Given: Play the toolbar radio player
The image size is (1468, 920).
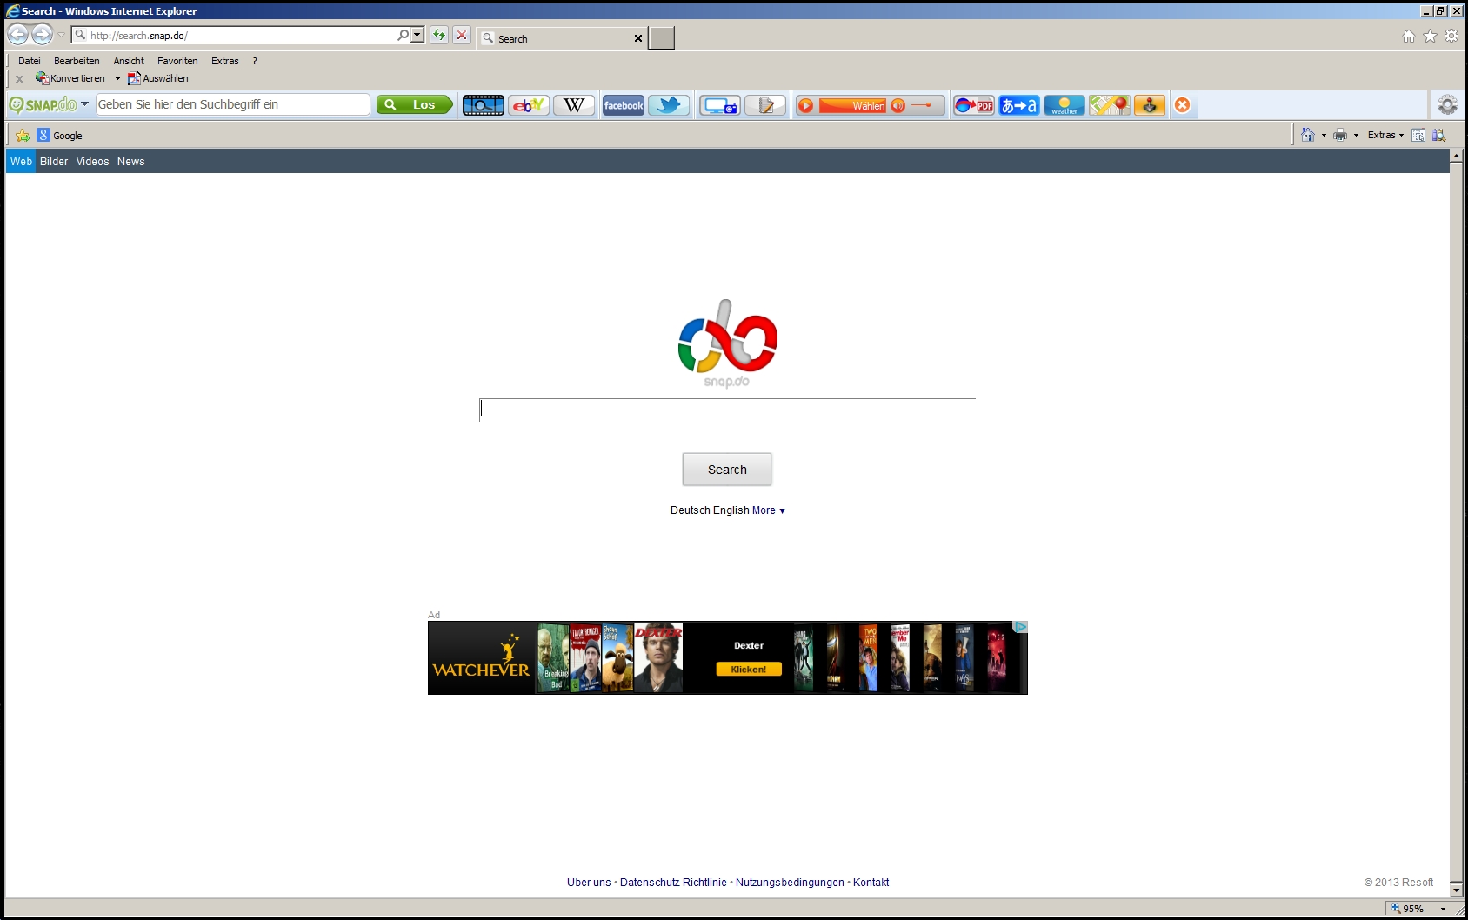Looking at the screenshot, I should pos(806,105).
